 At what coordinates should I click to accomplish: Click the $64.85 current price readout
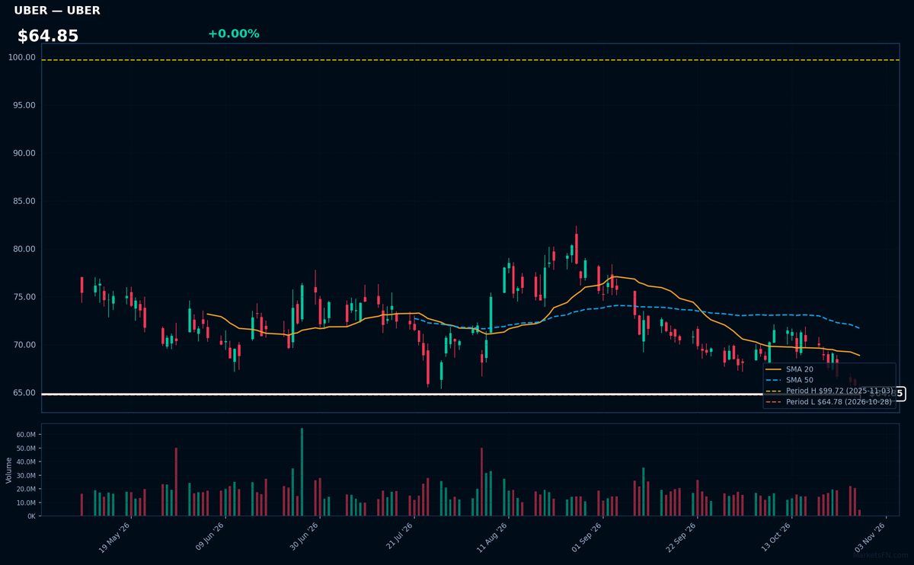(x=48, y=36)
